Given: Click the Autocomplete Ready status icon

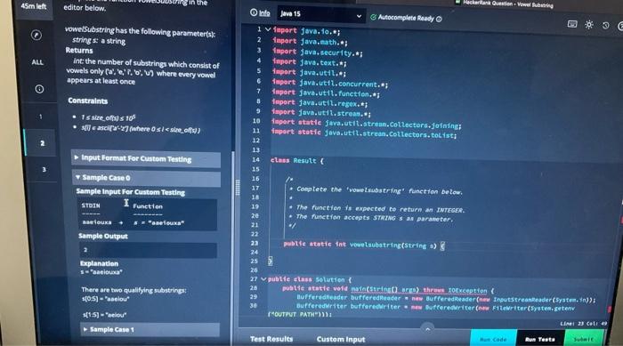Looking at the screenshot, I should click(x=373, y=17).
